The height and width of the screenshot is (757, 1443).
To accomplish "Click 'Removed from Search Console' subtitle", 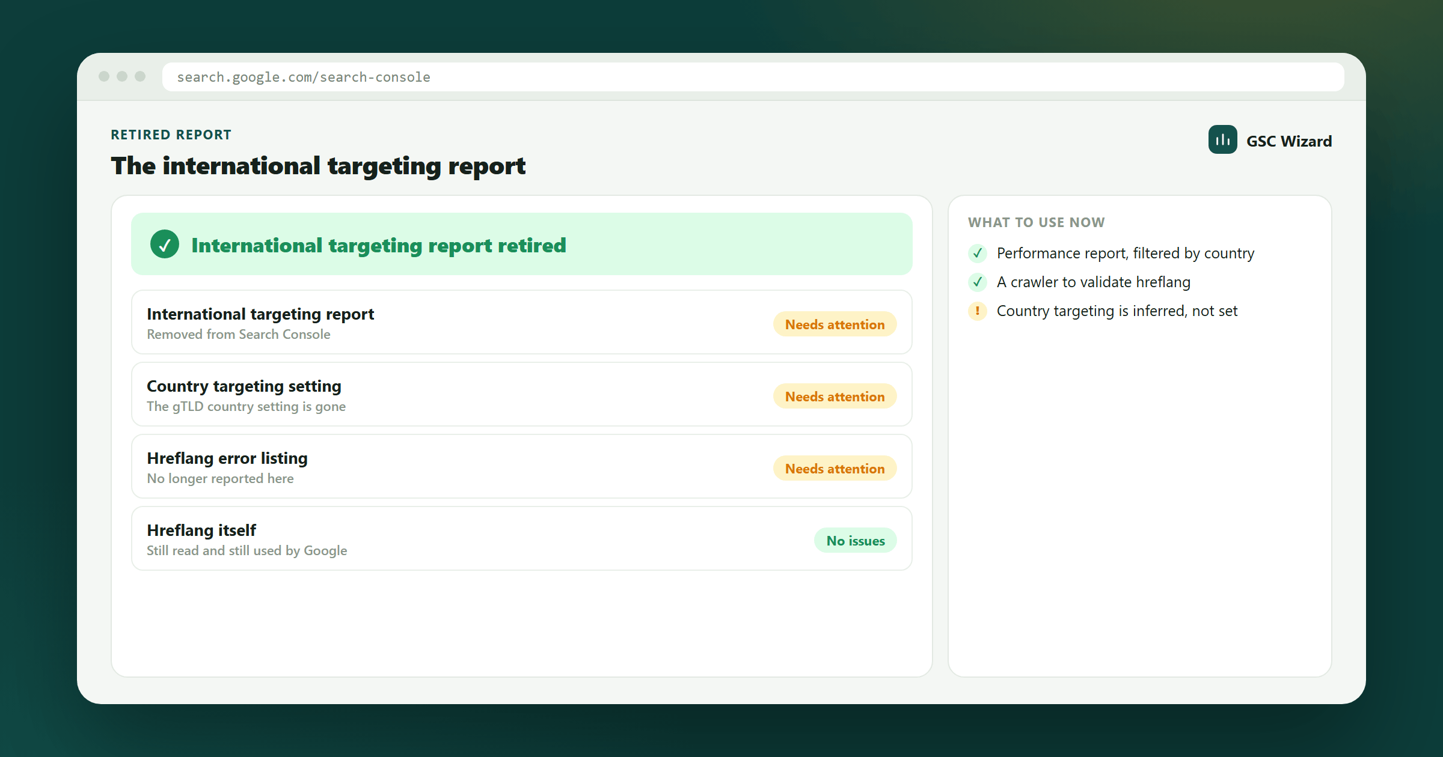I will click(x=239, y=335).
